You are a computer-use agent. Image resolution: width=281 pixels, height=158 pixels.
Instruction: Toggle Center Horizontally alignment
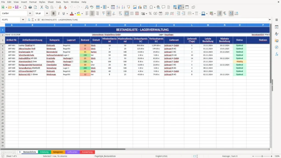[x=92, y=13]
